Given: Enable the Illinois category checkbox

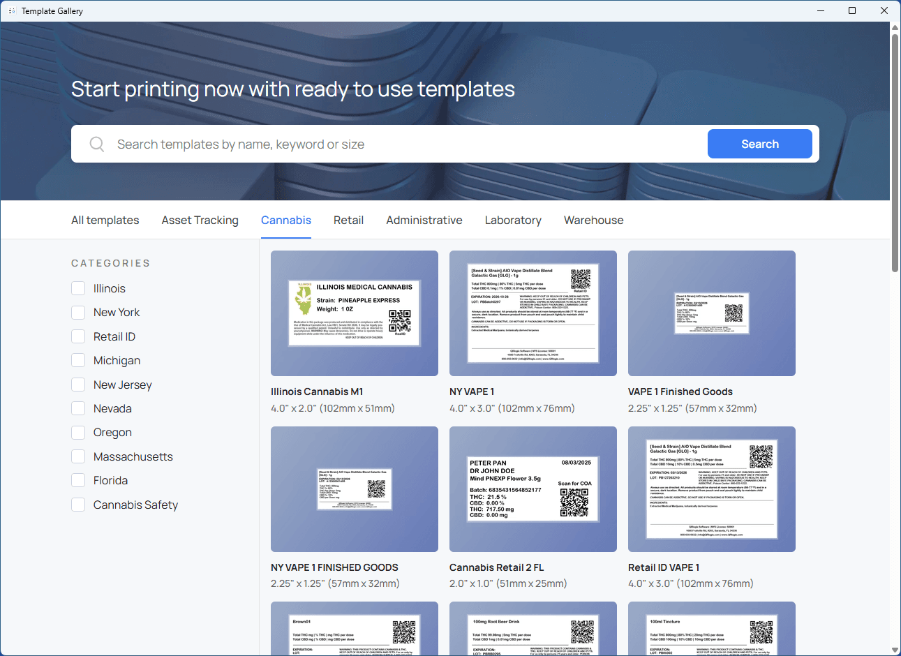Looking at the screenshot, I should tap(78, 289).
